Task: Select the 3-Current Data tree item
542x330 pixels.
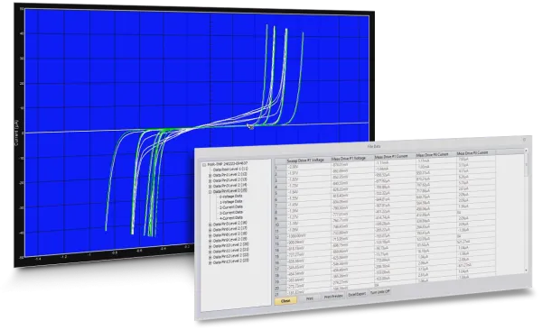Action: coord(231,213)
